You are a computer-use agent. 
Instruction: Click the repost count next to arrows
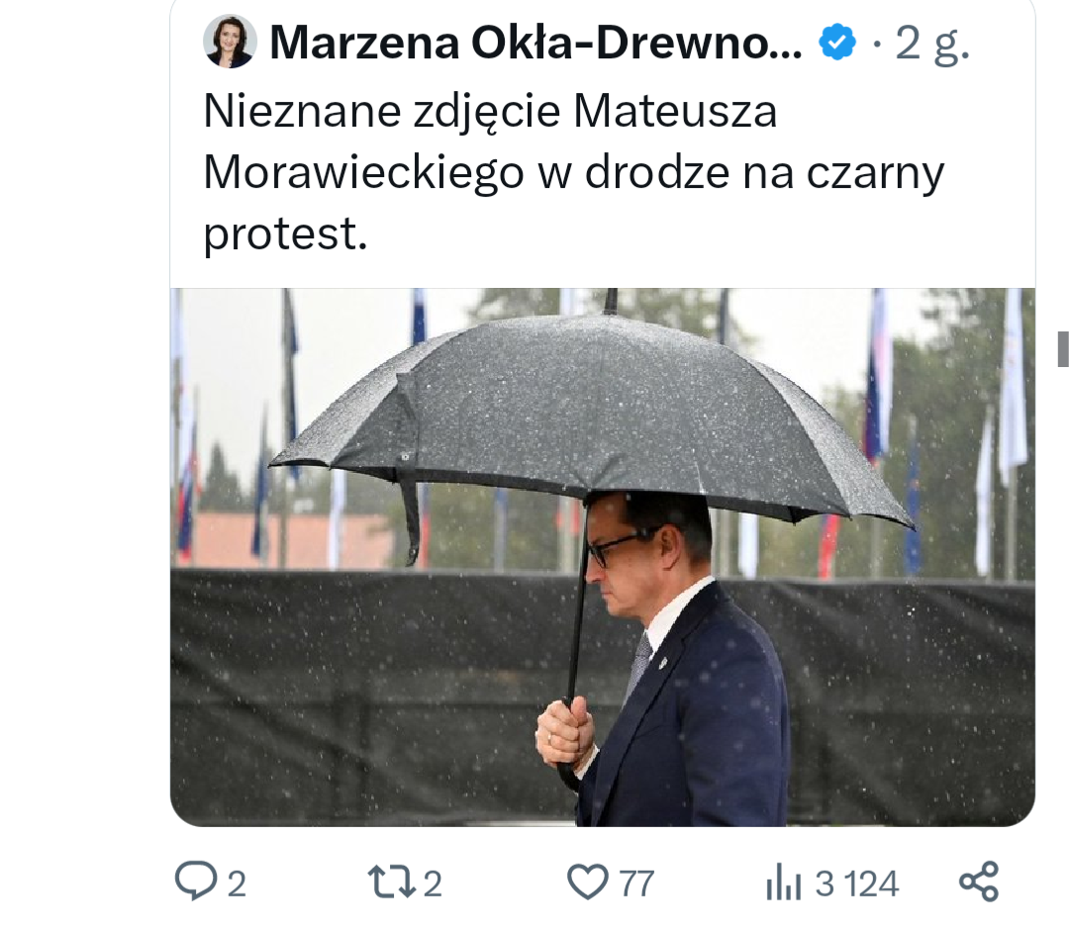click(x=433, y=884)
